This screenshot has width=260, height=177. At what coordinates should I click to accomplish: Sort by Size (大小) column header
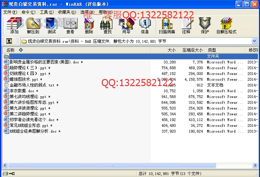click(164, 50)
